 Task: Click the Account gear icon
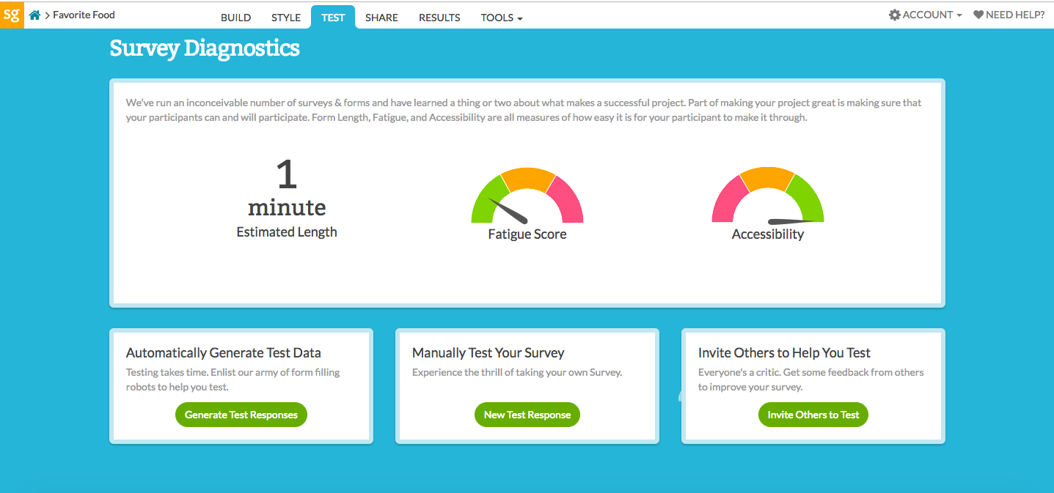point(894,15)
